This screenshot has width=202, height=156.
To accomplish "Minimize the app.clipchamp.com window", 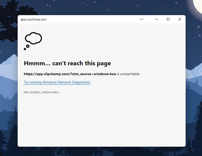I will click(x=157, y=19).
